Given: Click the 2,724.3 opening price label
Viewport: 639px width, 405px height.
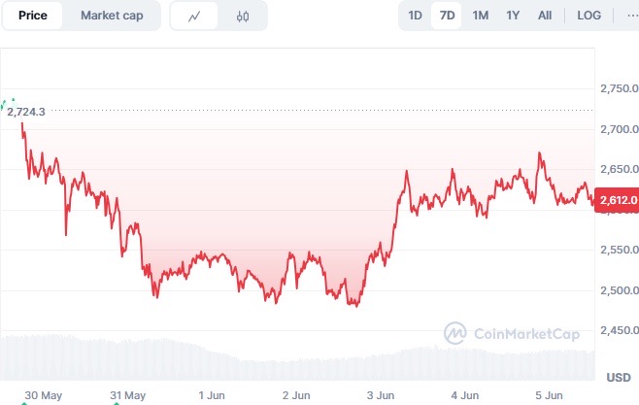Looking at the screenshot, I should (x=26, y=112).
